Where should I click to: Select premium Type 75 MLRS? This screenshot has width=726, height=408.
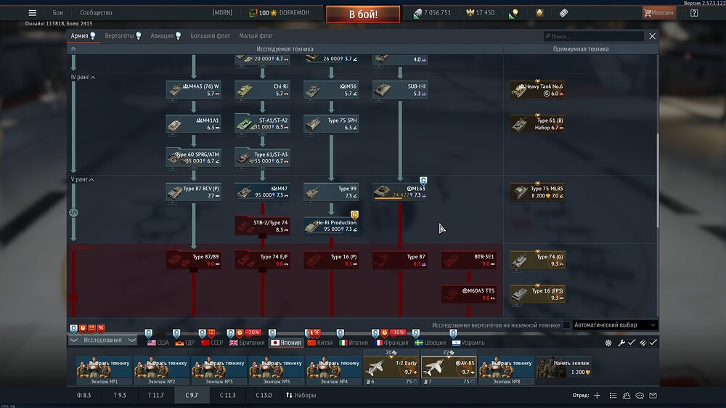pos(537,192)
